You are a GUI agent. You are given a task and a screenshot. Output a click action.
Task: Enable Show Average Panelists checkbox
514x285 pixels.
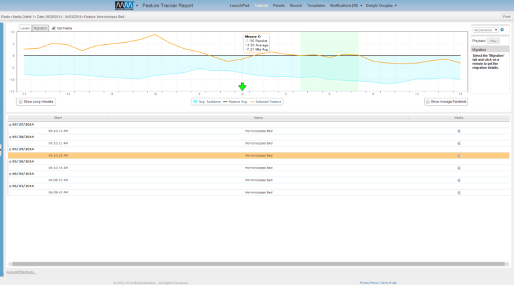[x=428, y=102]
